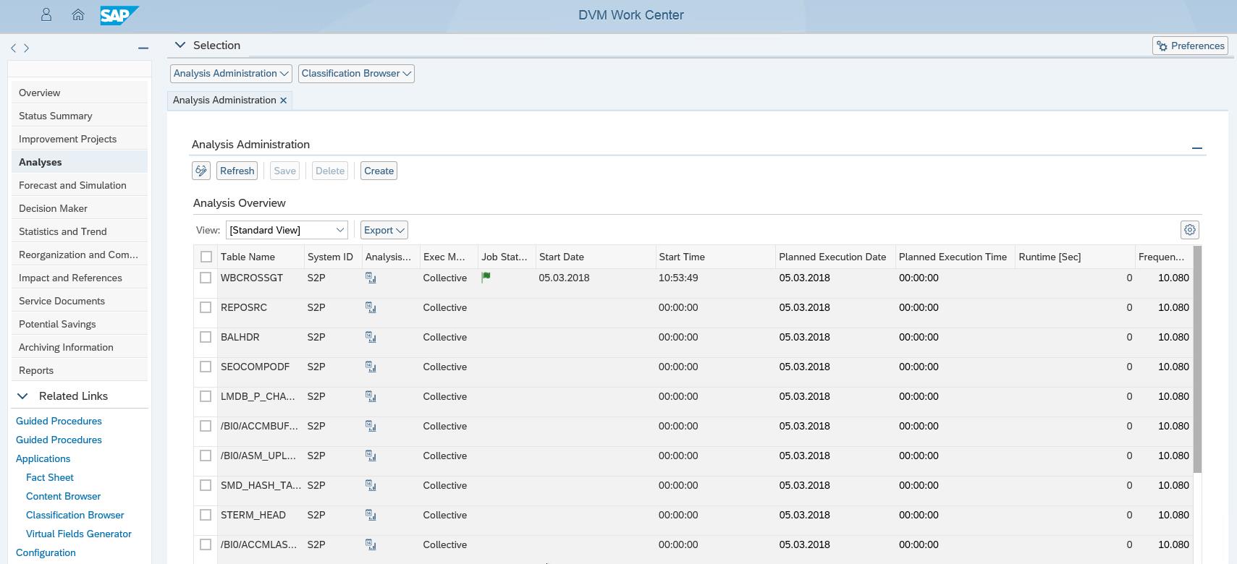
Task: Open analysis icon for LMDB_P_CHA row
Action: [x=371, y=396]
